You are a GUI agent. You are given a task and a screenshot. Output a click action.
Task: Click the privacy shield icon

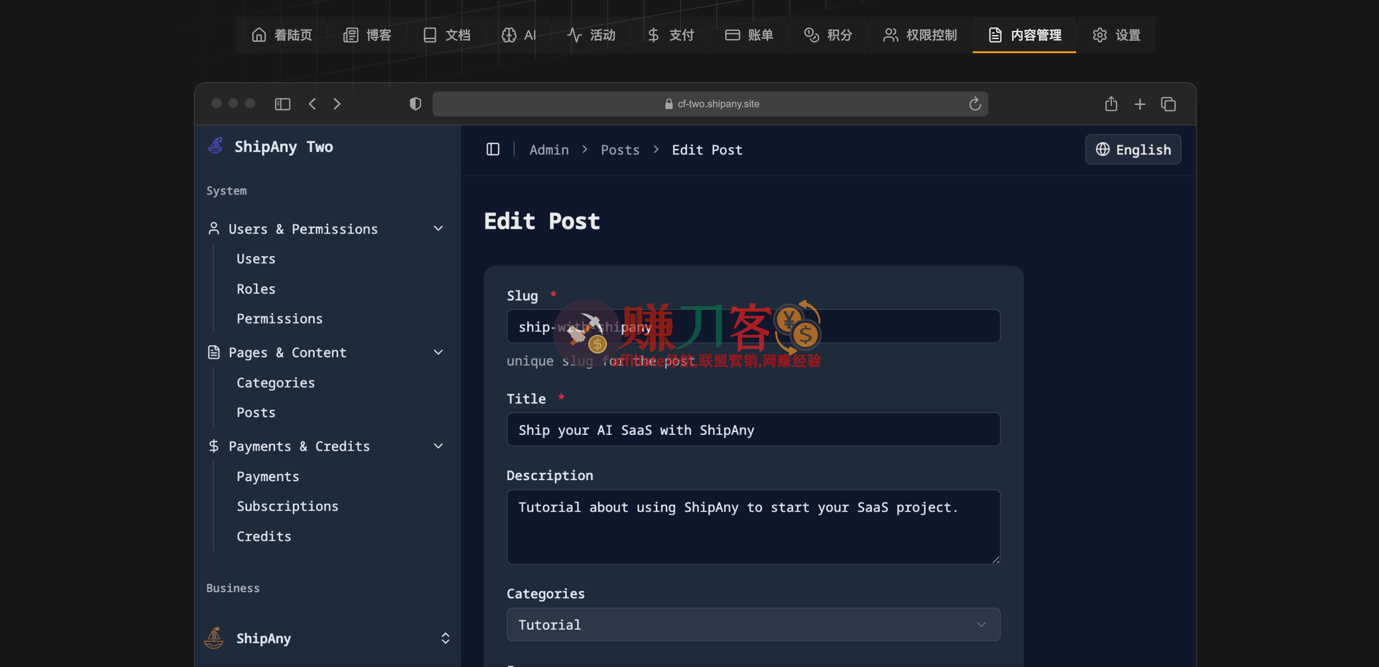tap(415, 104)
